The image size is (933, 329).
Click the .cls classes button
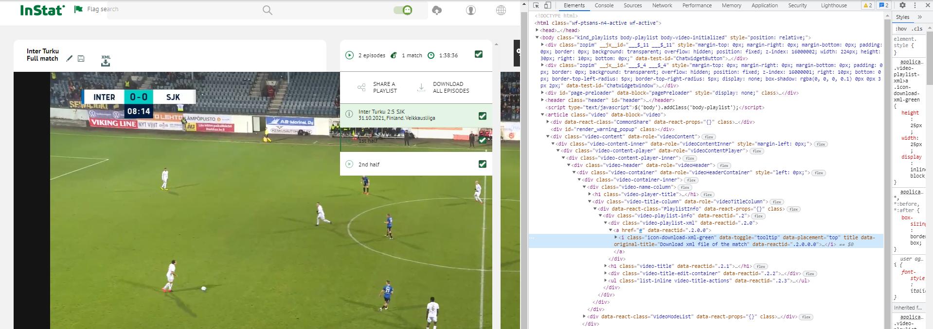pos(917,29)
